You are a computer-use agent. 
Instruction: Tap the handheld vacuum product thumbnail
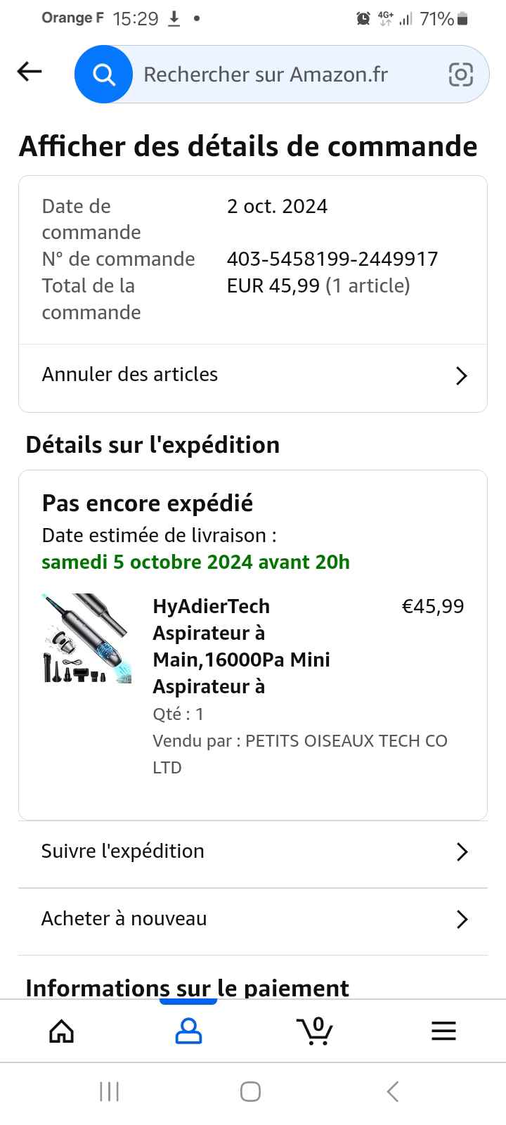86,639
